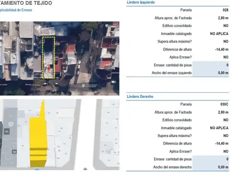
Task: Click the 'TAMIENTO DE TEJIDO' title
Action: pyautogui.click(x=26, y=3)
